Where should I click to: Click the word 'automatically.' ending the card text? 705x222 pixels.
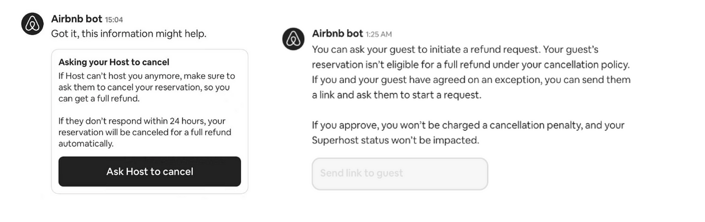point(86,144)
